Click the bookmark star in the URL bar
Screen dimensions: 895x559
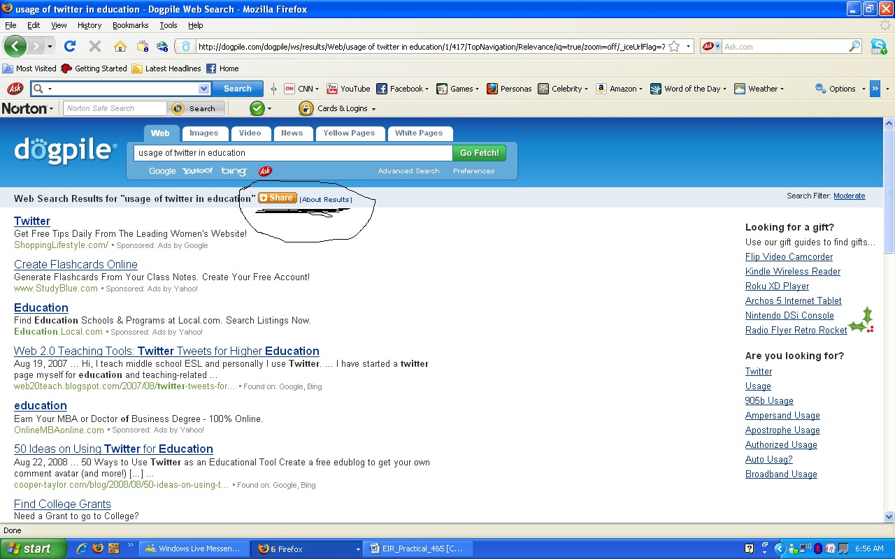pyautogui.click(x=674, y=47)
